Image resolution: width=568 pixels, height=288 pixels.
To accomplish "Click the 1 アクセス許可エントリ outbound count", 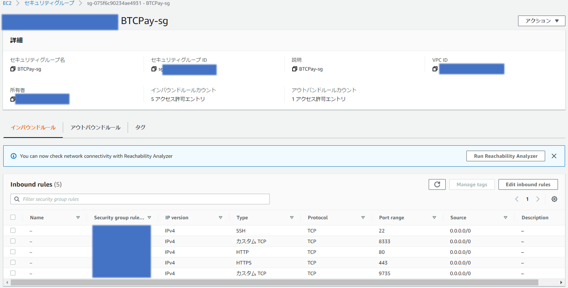I will pyautogui.click(x=318, y=99).
